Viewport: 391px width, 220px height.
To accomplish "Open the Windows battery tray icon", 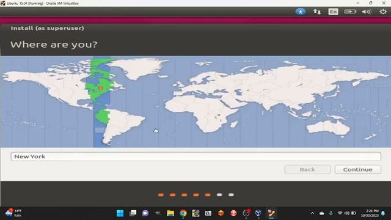I will tap(354, 213).
